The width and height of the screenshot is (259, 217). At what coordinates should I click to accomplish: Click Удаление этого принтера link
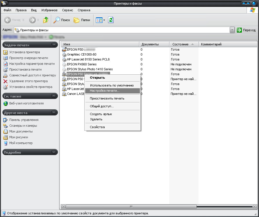tap(28, 81)
